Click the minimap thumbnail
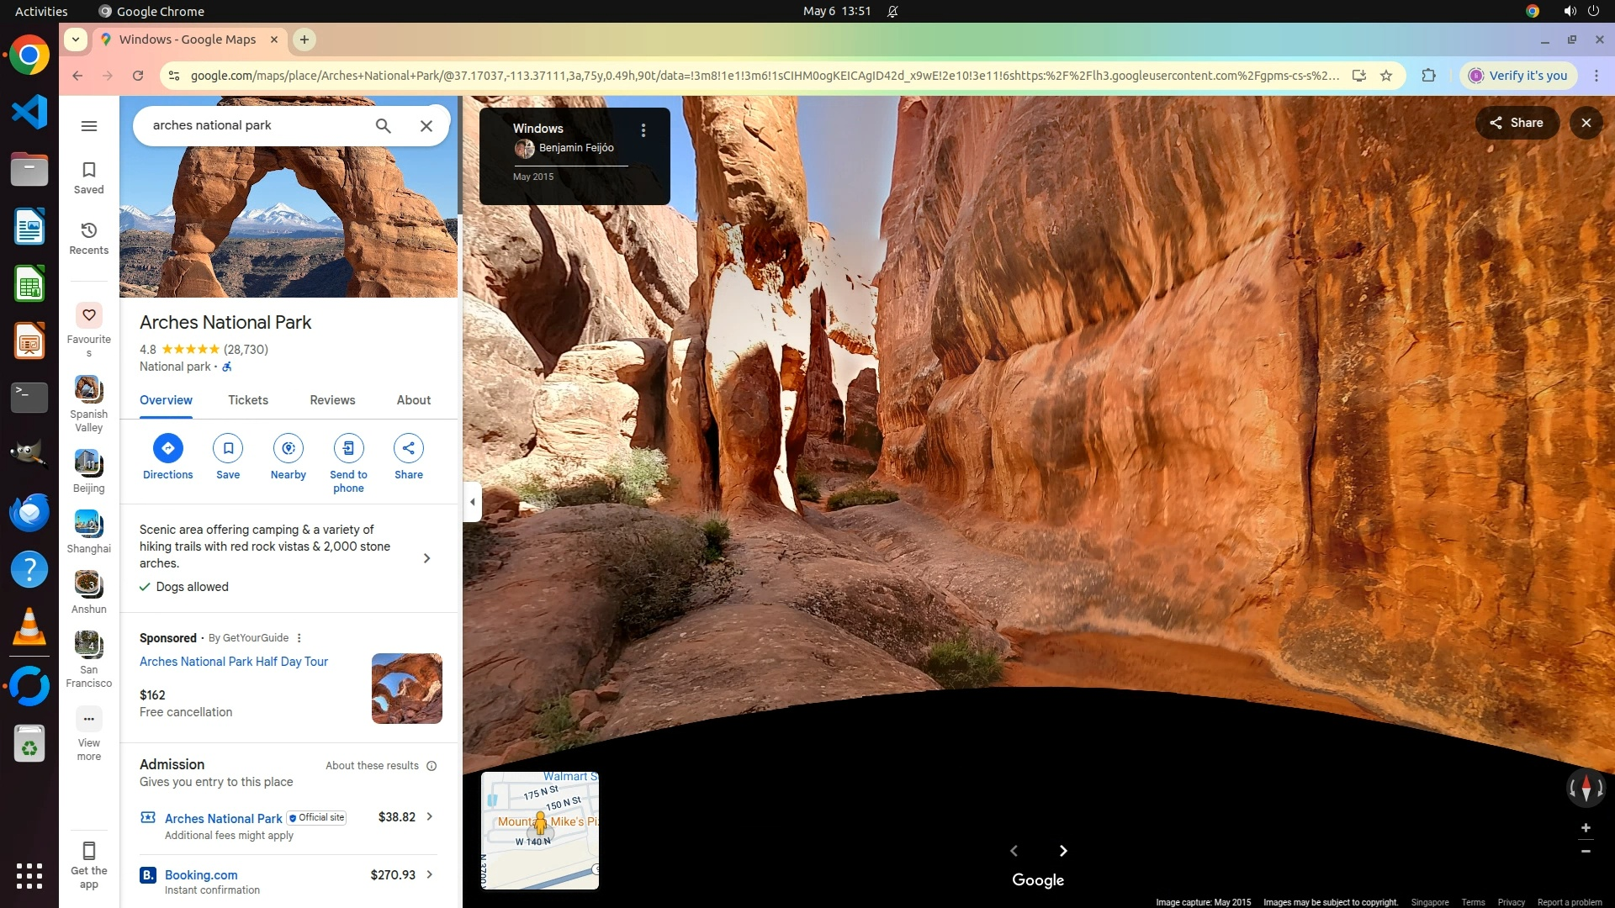This screenshot has width=1615, height=908. pos(539,830)
